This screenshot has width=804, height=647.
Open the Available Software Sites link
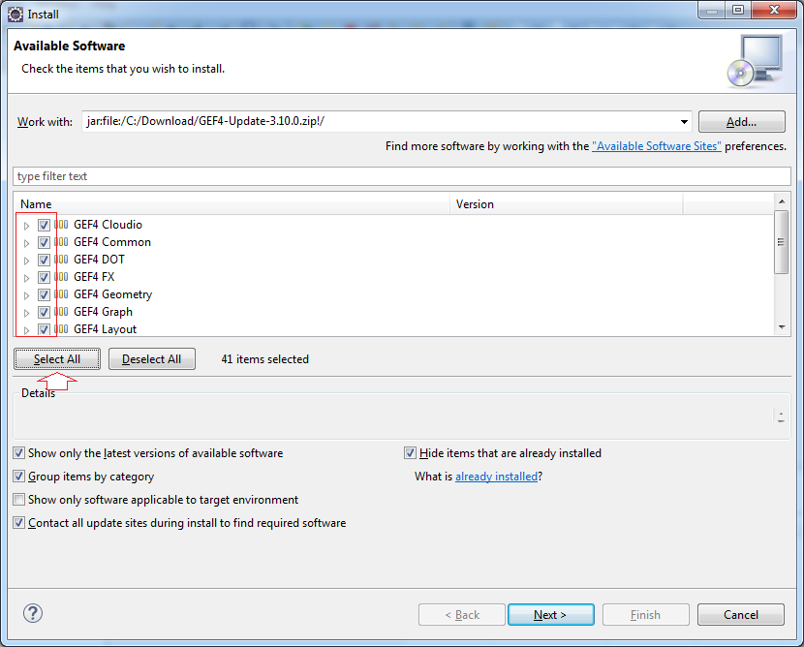[x=657, y=146]
